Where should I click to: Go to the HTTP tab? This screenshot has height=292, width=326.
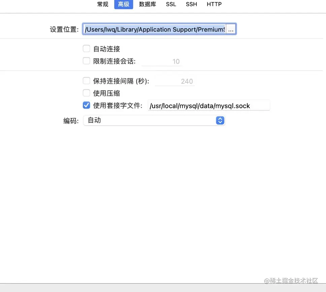coord(214,4)
